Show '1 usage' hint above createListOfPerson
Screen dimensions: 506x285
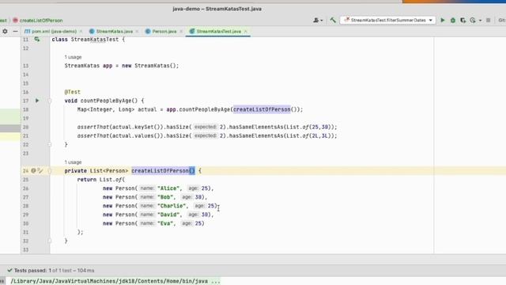click(x=73, y=162)
